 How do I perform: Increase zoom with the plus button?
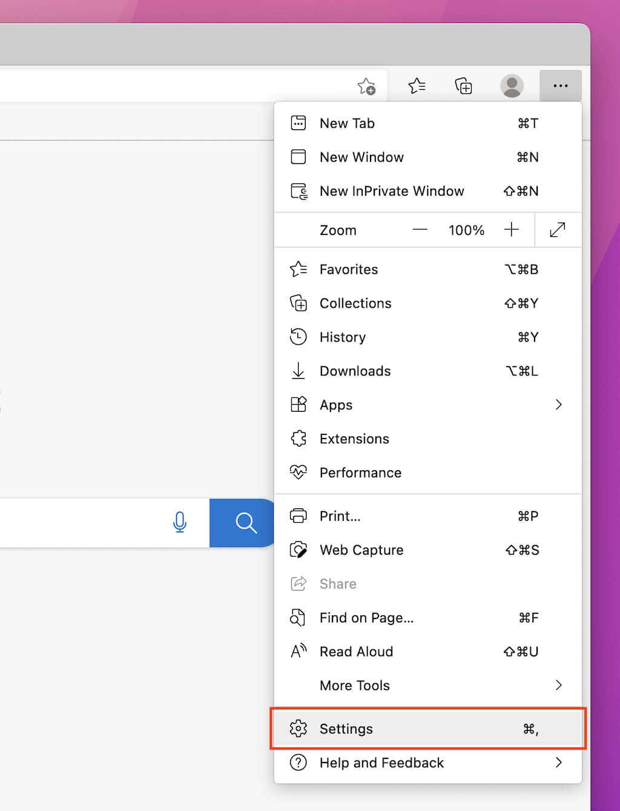tap(511, 230)
